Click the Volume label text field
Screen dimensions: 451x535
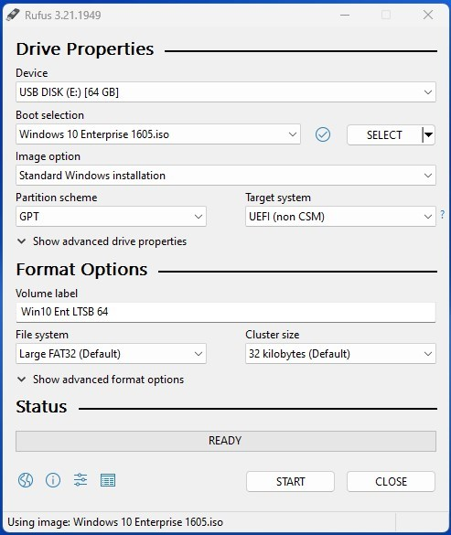(226, 312)
